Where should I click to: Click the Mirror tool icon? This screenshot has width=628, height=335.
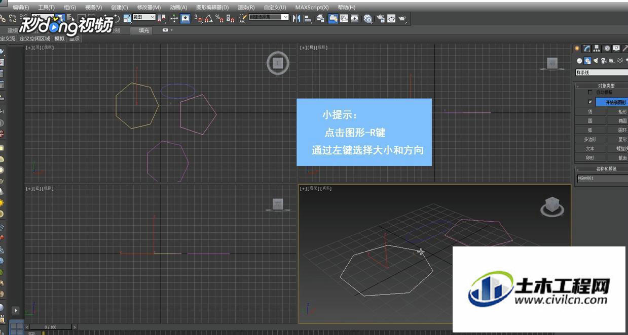pos(297,19)
